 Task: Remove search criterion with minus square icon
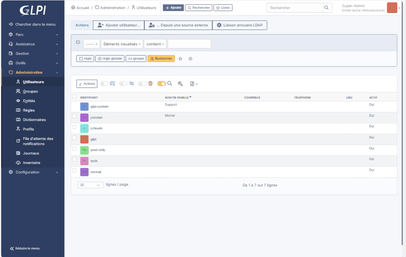pyautogui.click(x=78, y=42)
